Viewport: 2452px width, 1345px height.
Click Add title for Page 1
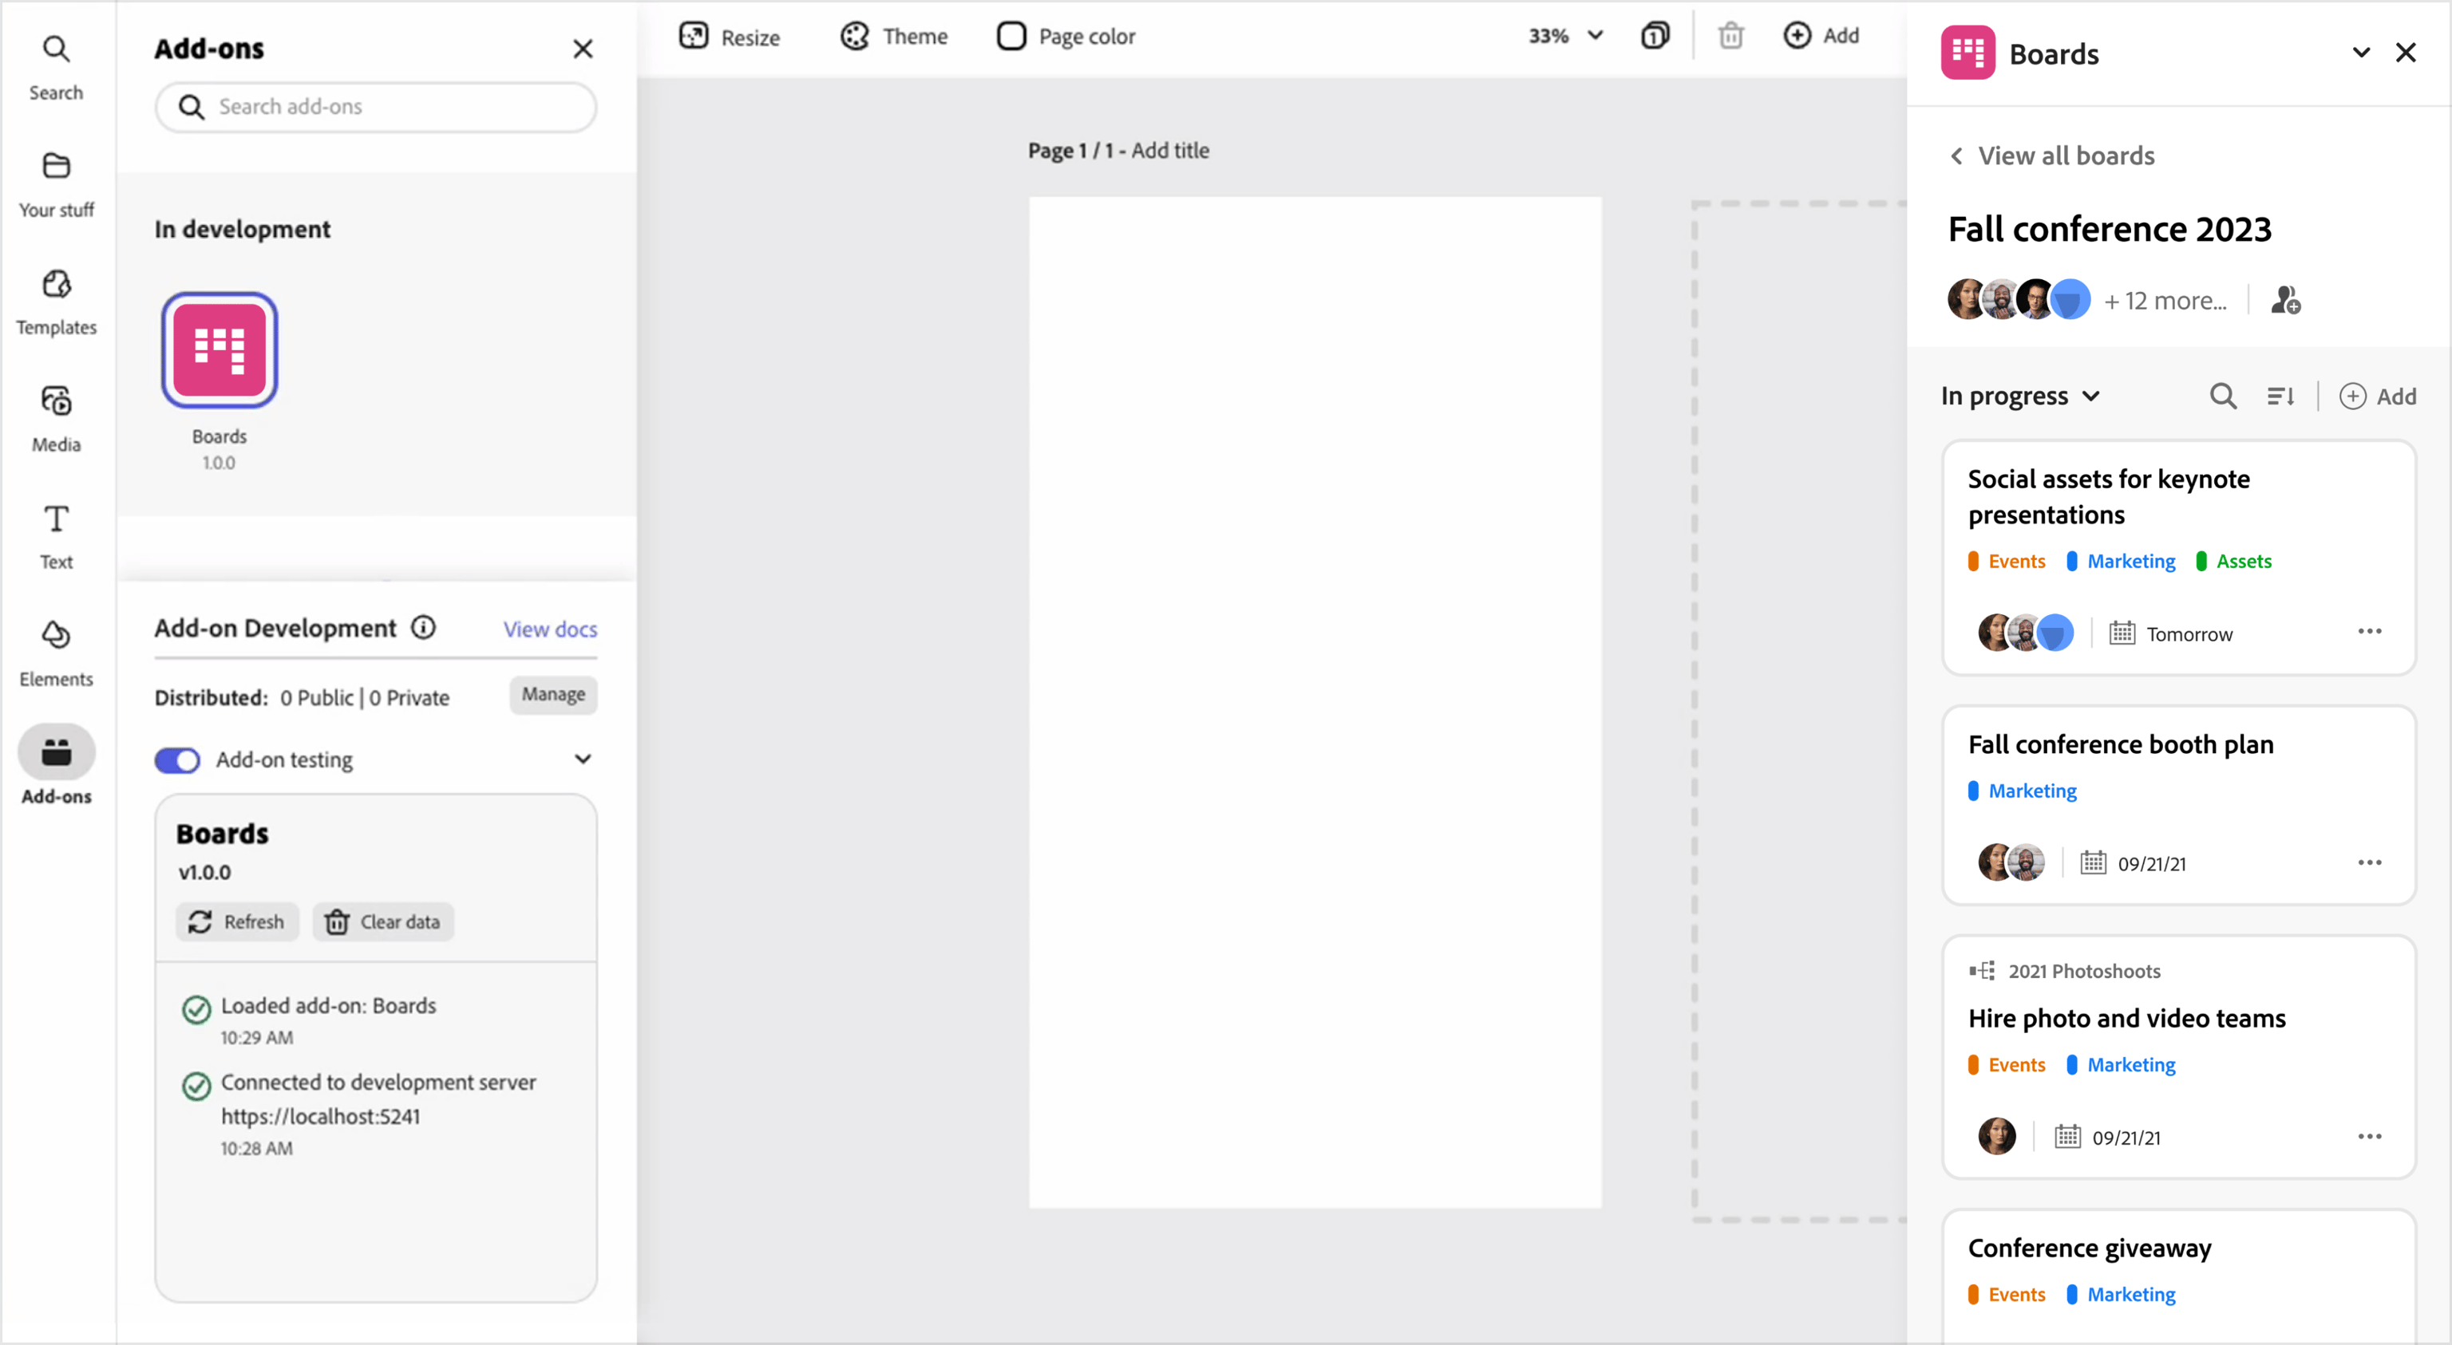point(1170,150)
